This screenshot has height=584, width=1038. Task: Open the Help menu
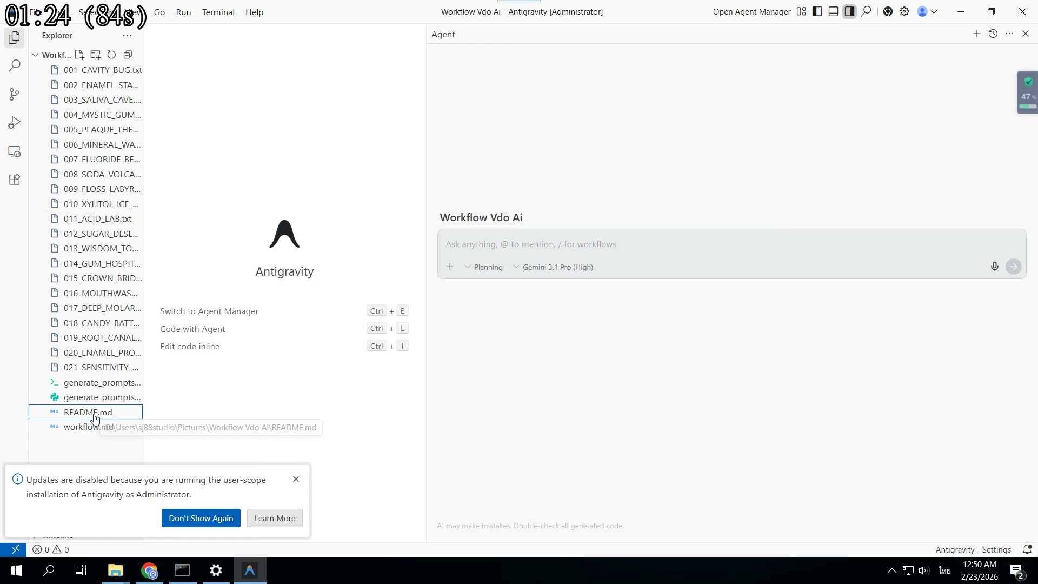click(254, 12)
